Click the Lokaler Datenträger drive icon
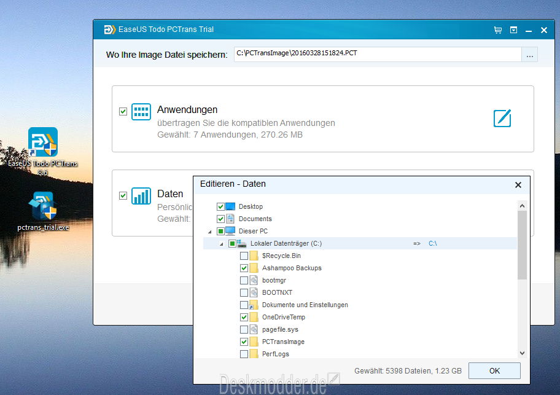 (242, 243)
